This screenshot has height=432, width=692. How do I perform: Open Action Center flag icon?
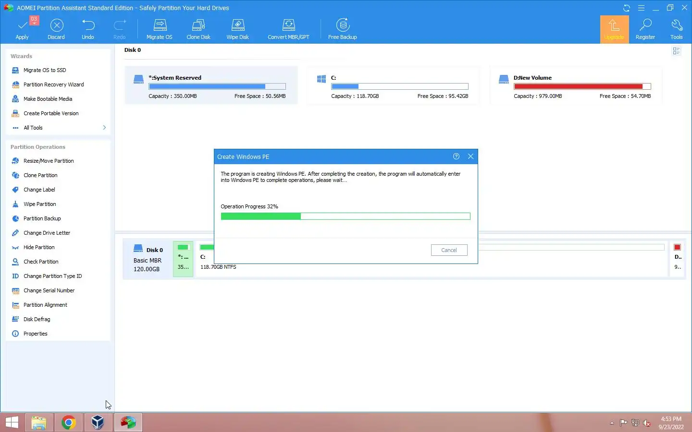click(x=623, y=423)
